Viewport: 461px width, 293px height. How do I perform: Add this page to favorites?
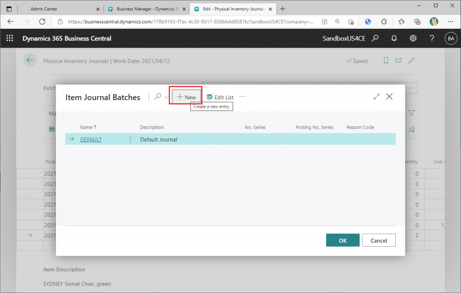(x=350, y=22)
